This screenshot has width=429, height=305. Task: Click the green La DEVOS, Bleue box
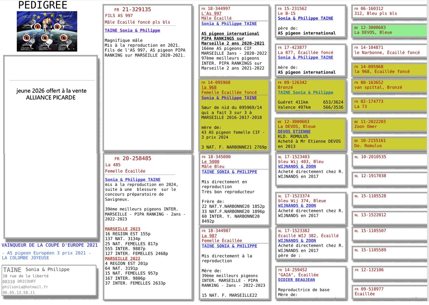389,30
